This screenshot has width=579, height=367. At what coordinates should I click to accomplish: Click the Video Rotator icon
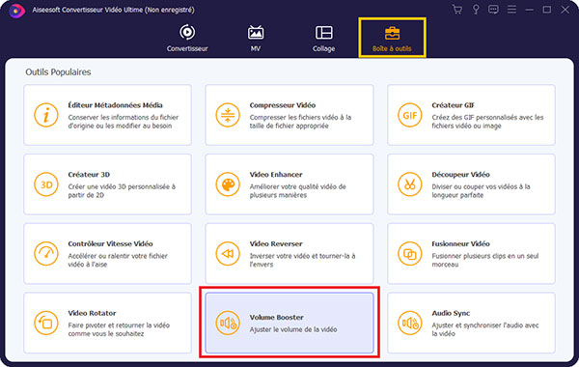click(x=46, y=323)
